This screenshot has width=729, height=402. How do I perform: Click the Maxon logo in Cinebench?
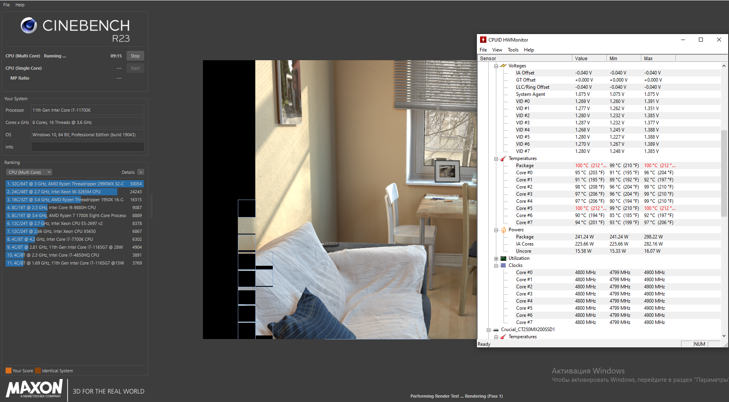coord(34,389)
